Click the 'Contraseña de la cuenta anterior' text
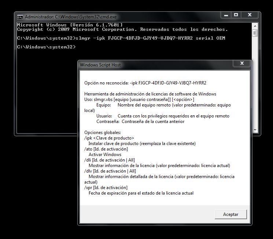Image resolution: width=273 pixels, height=239 pixels. 153,122
